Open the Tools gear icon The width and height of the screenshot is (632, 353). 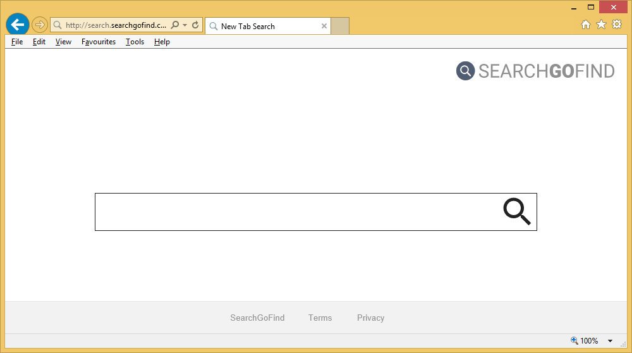617,25
